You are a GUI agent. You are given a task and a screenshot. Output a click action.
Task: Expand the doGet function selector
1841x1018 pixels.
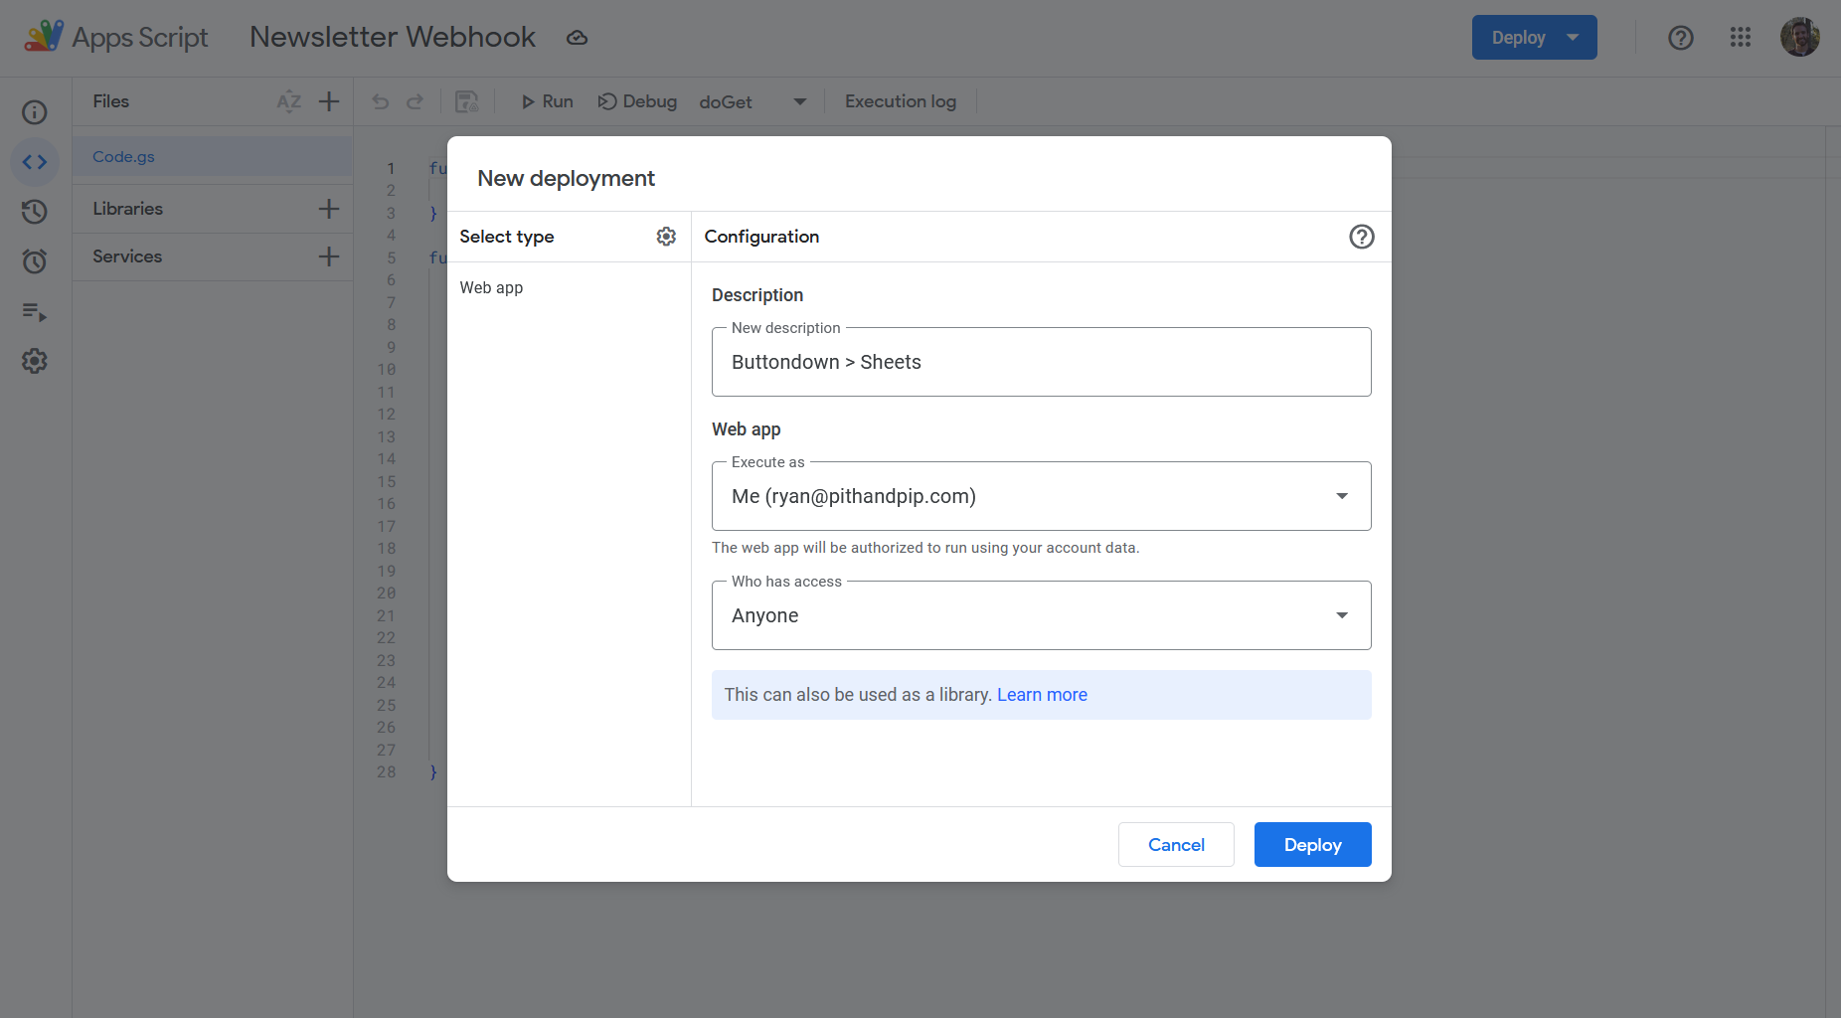pyautogui.click(x=800, y=101)
